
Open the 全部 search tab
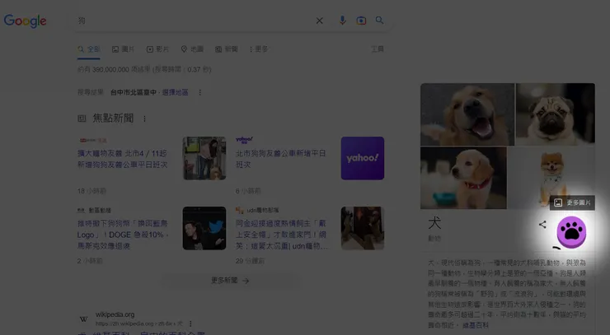[x=89, y=49]
